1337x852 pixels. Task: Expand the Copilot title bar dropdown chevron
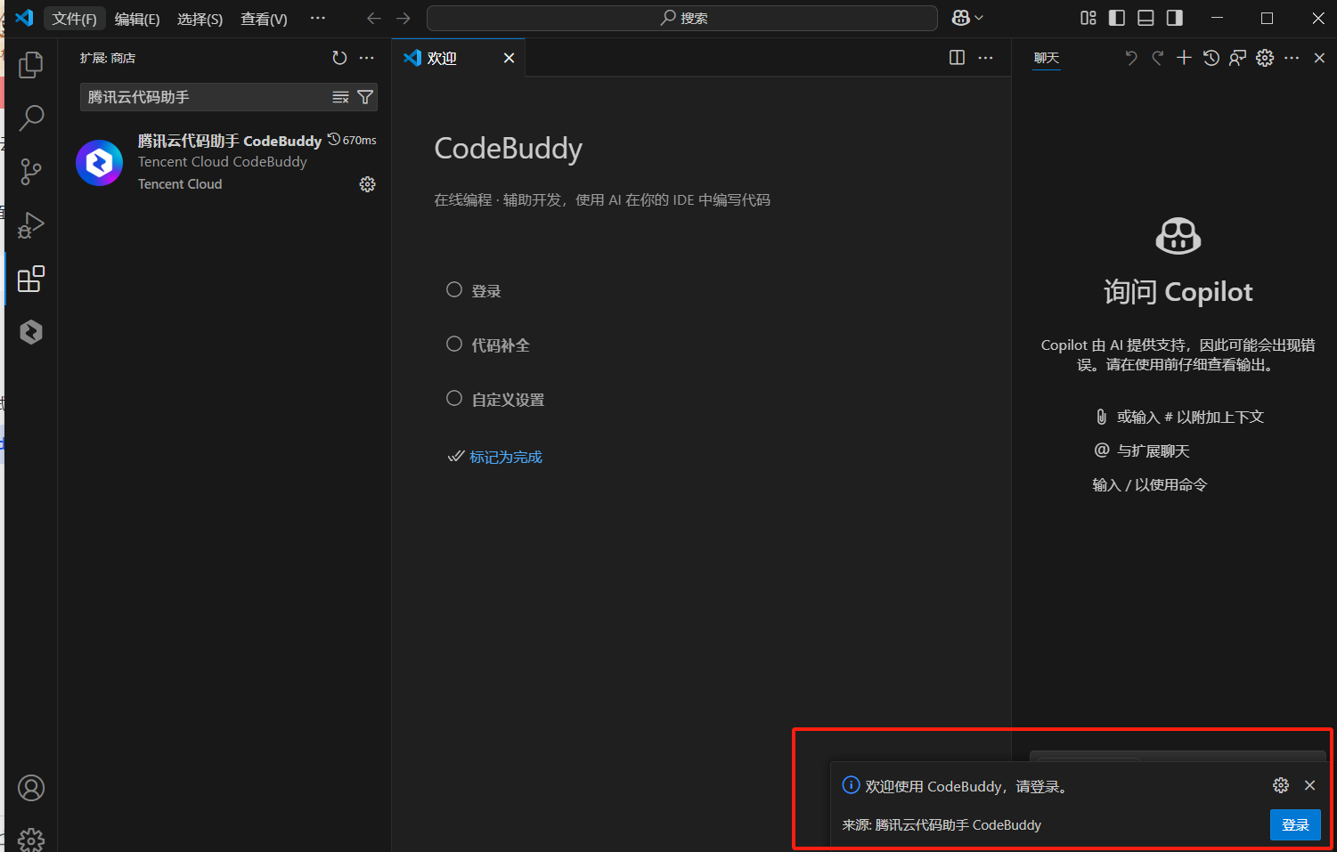[x=979, y=18]
